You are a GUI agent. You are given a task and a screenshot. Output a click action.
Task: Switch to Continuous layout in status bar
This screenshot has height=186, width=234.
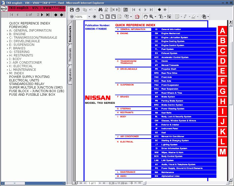[135, 183]
